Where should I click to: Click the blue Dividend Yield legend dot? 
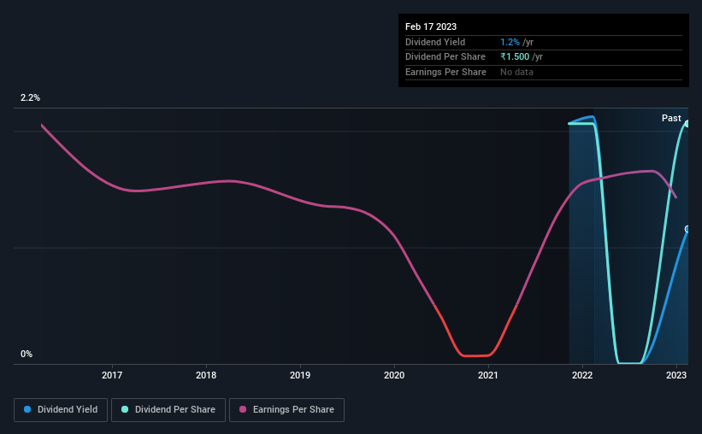[27, 409]
